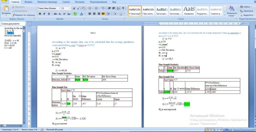The image size is (256, 132).
Task: Toggle underline (Ч) formatting
Action: tap(48, 14)
